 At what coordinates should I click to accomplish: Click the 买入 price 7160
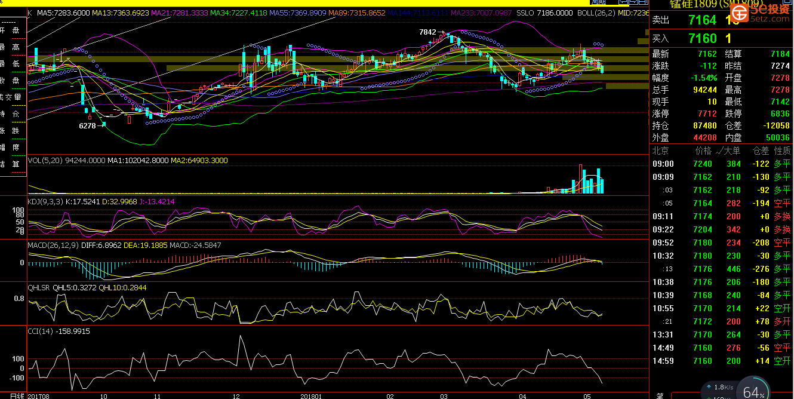pyautogui.click(x=702, y=39)
